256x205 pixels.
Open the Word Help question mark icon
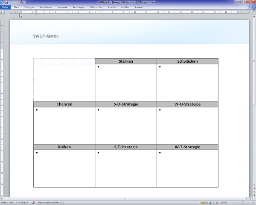click(253, 7)
